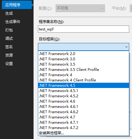Pick .NET Framework 4.6.2
This screenshot has width=132, height=139.
[84, 112]
